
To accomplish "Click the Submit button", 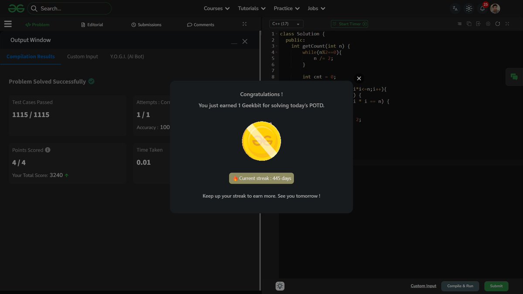I will (x=496, y=286).
